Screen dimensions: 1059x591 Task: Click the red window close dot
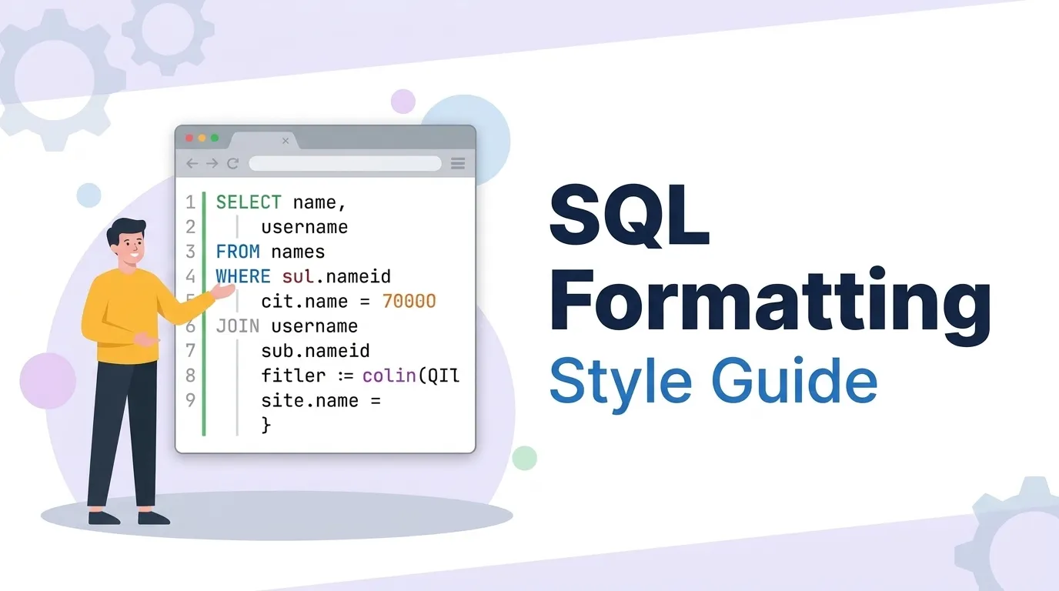[x=189, y=138]
